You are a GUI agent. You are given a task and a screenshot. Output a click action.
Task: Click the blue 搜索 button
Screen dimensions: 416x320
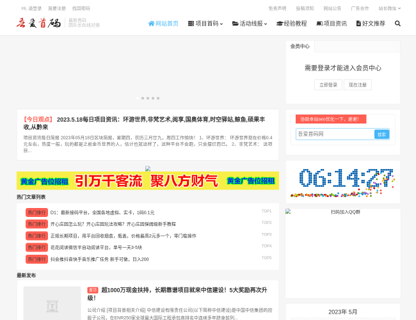click(382, 134)
